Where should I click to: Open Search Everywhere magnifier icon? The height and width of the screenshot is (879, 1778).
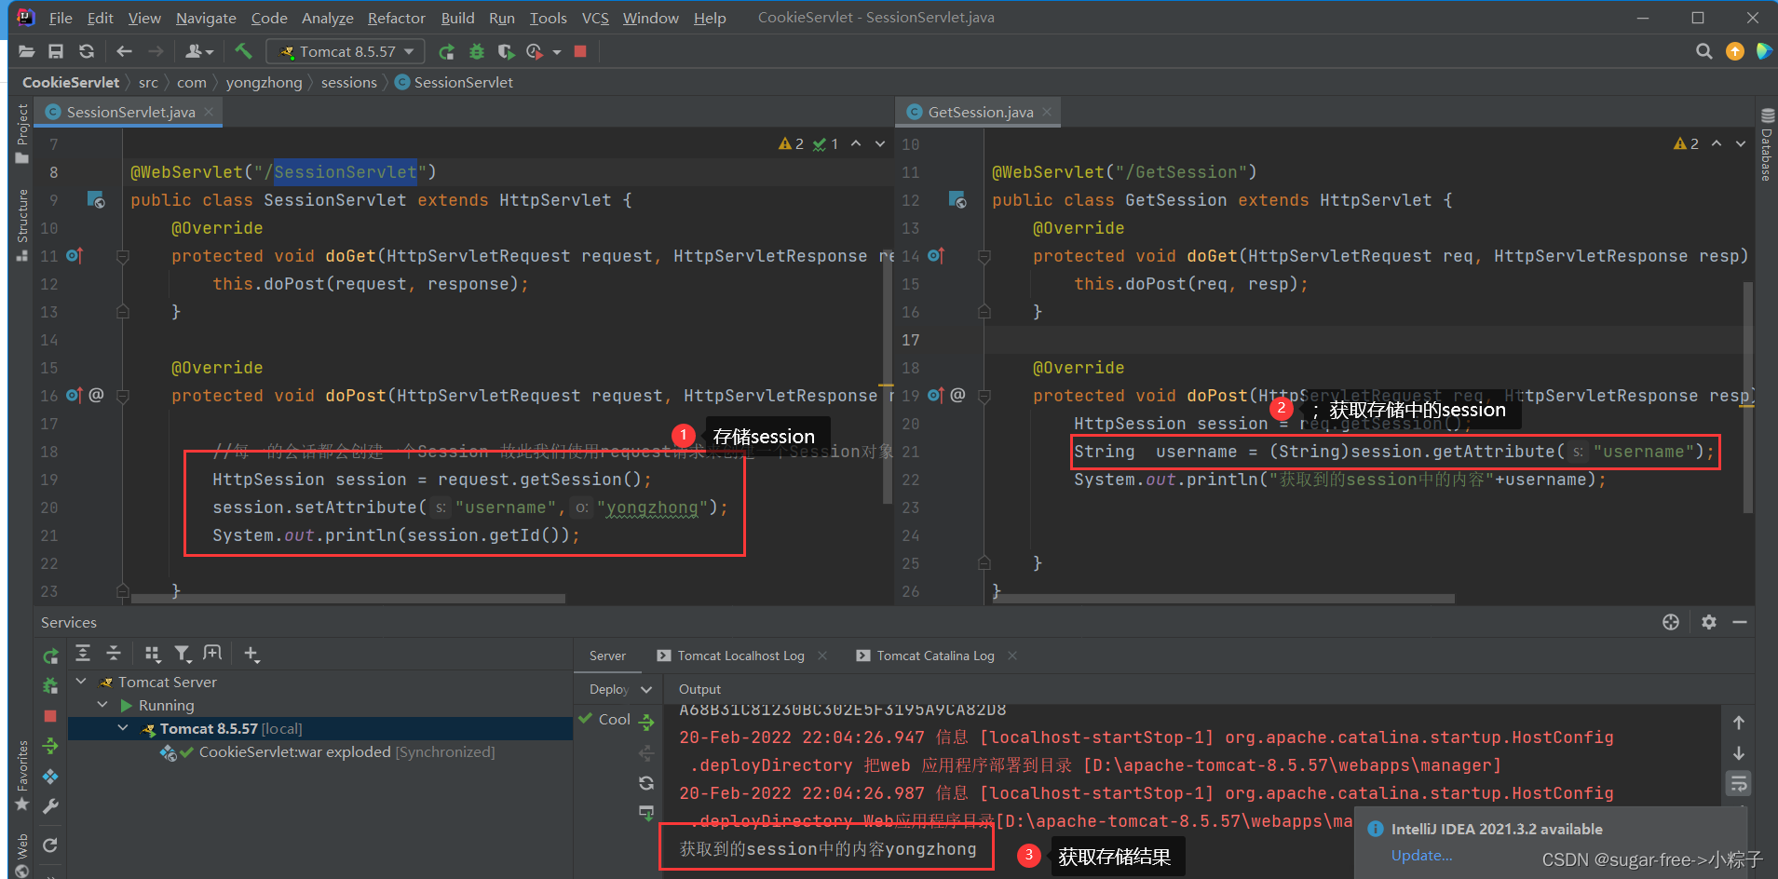click(1703, 51)
